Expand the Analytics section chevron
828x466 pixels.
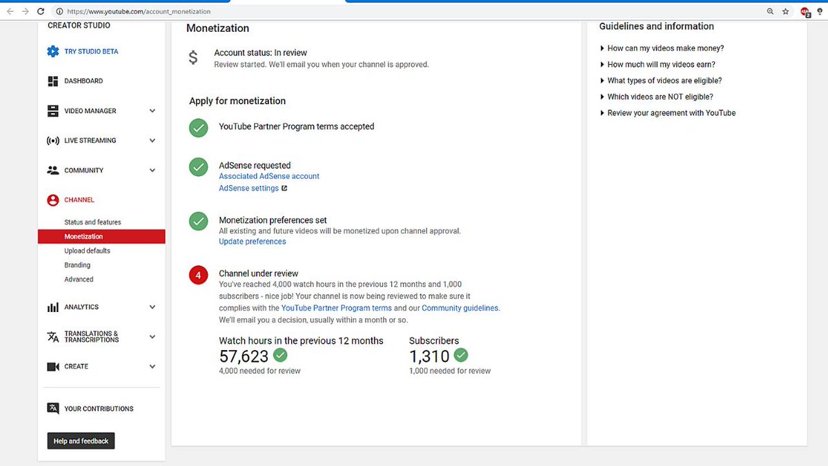coord(152,307)
